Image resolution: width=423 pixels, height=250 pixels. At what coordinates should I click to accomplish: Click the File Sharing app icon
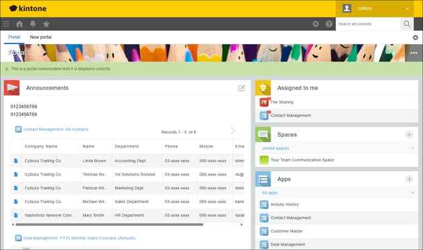tap(264, 102)
